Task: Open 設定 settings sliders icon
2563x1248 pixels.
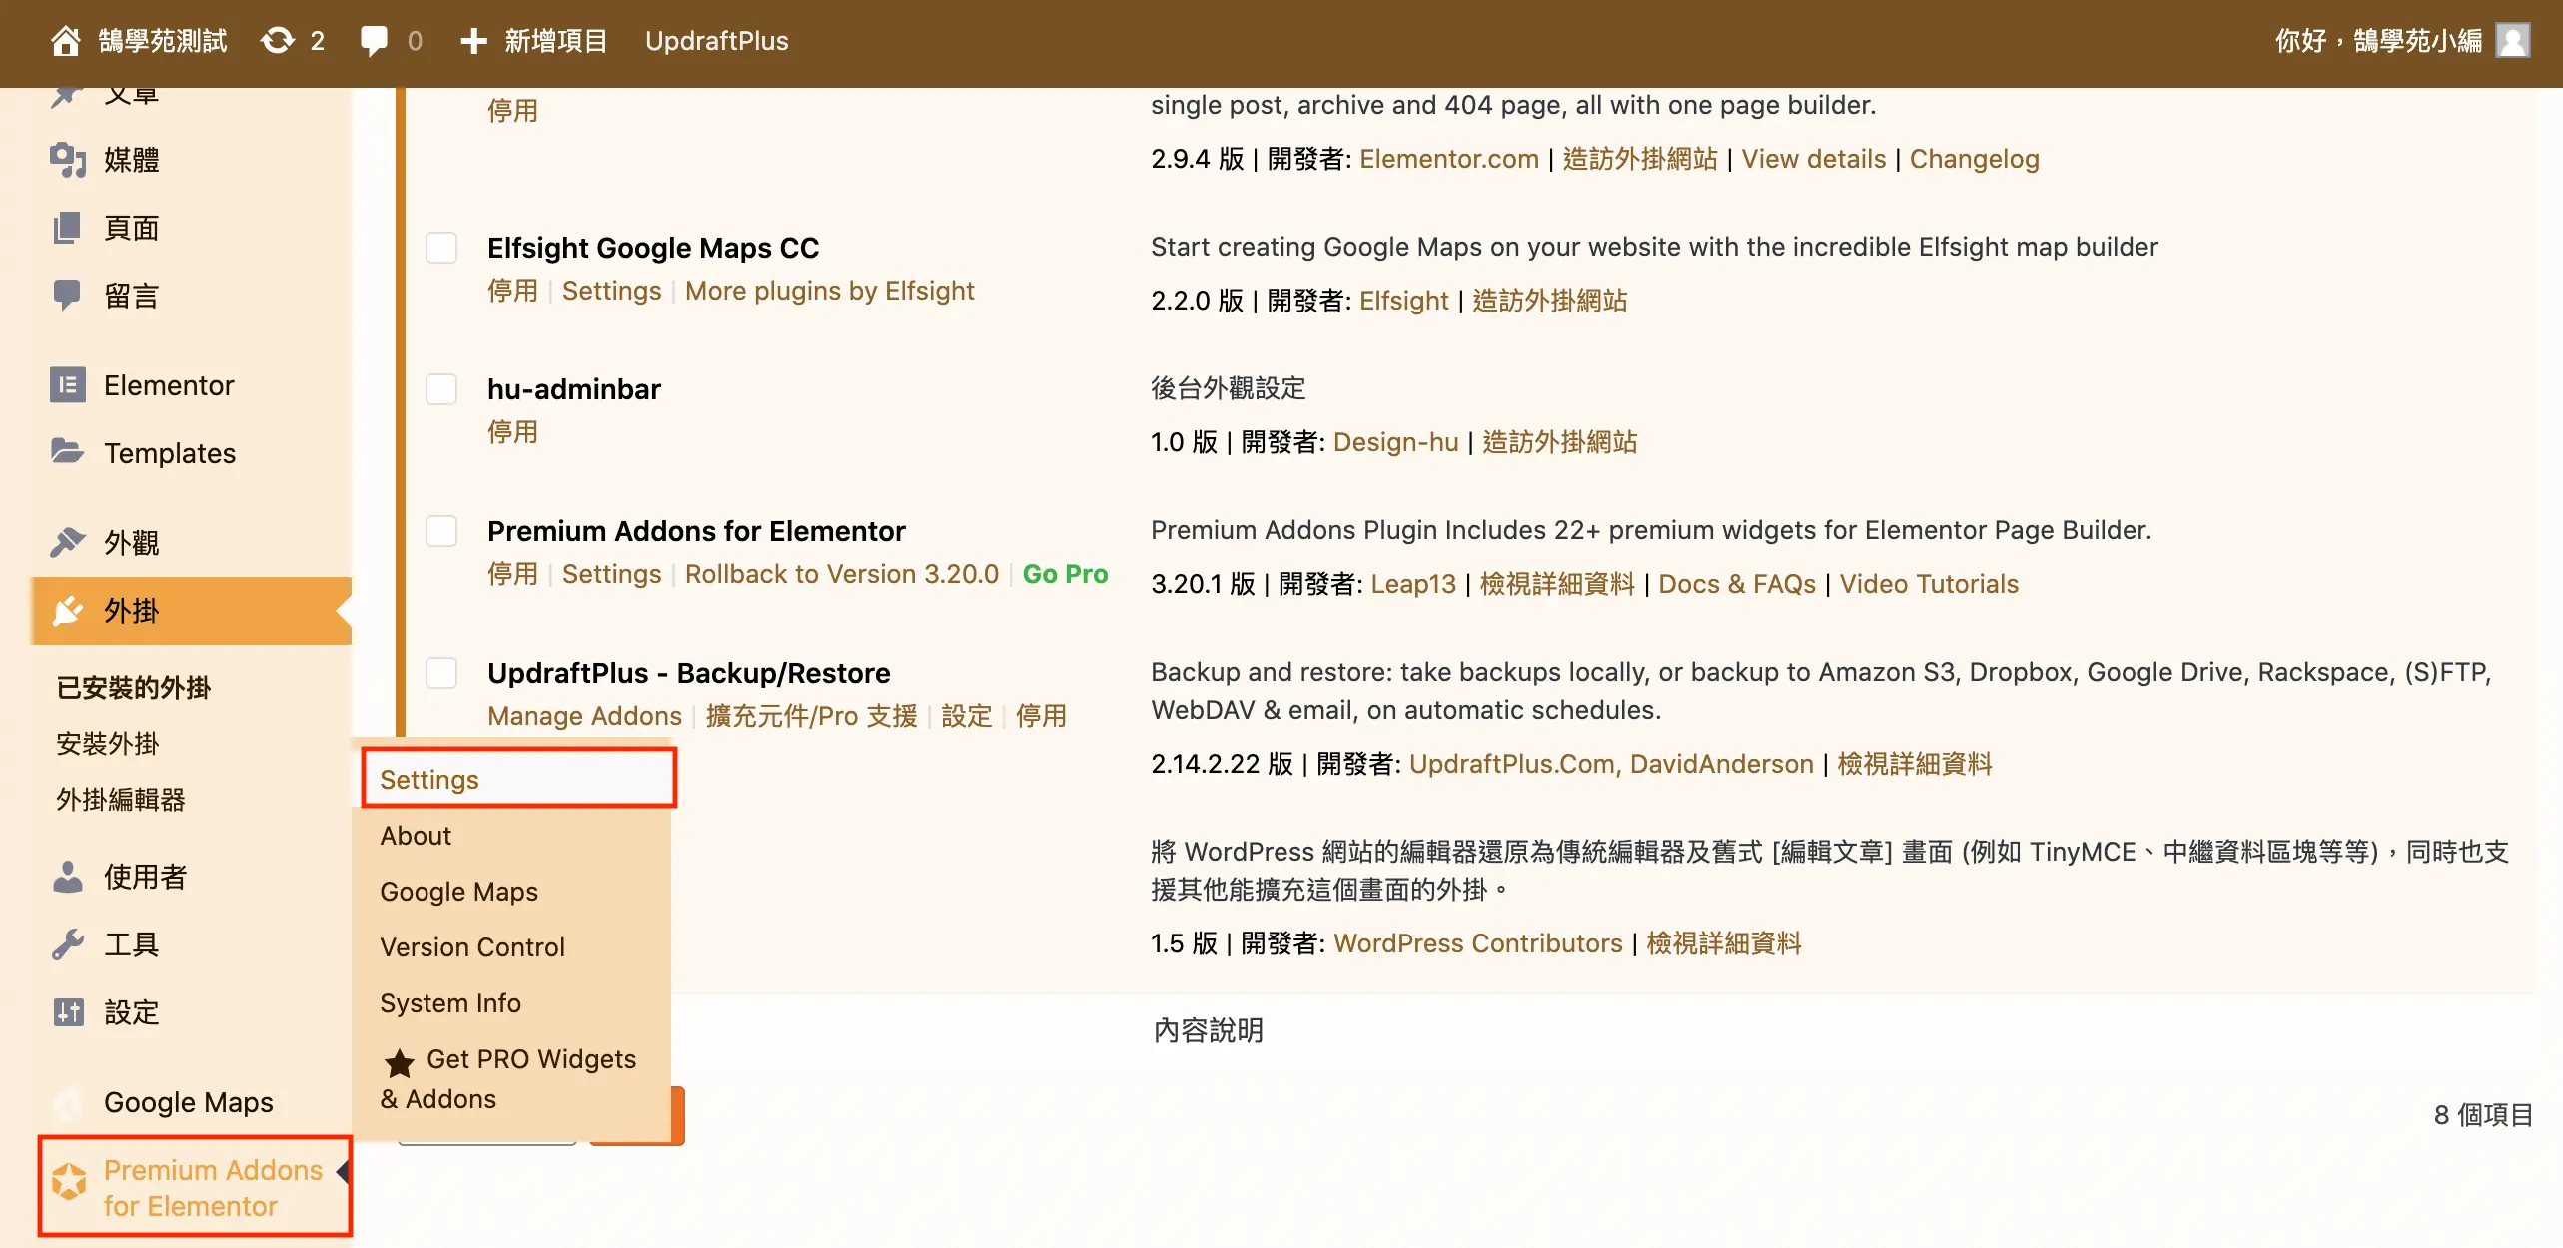Action: 68,1011
